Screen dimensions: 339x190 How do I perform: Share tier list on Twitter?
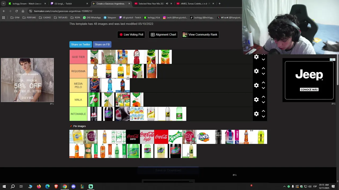[x=81, y=44]
